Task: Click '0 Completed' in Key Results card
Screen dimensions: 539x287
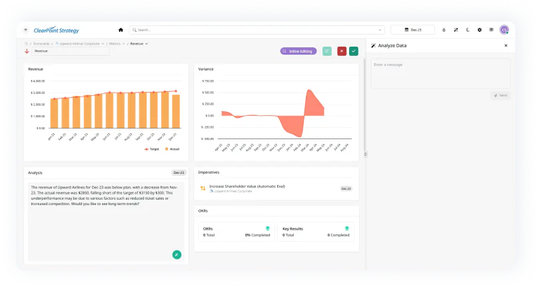Action: (x=338, y=235)
